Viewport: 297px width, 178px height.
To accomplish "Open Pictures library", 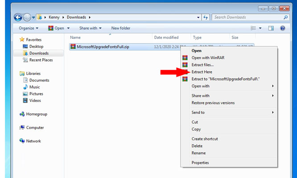I will (36, 94).
